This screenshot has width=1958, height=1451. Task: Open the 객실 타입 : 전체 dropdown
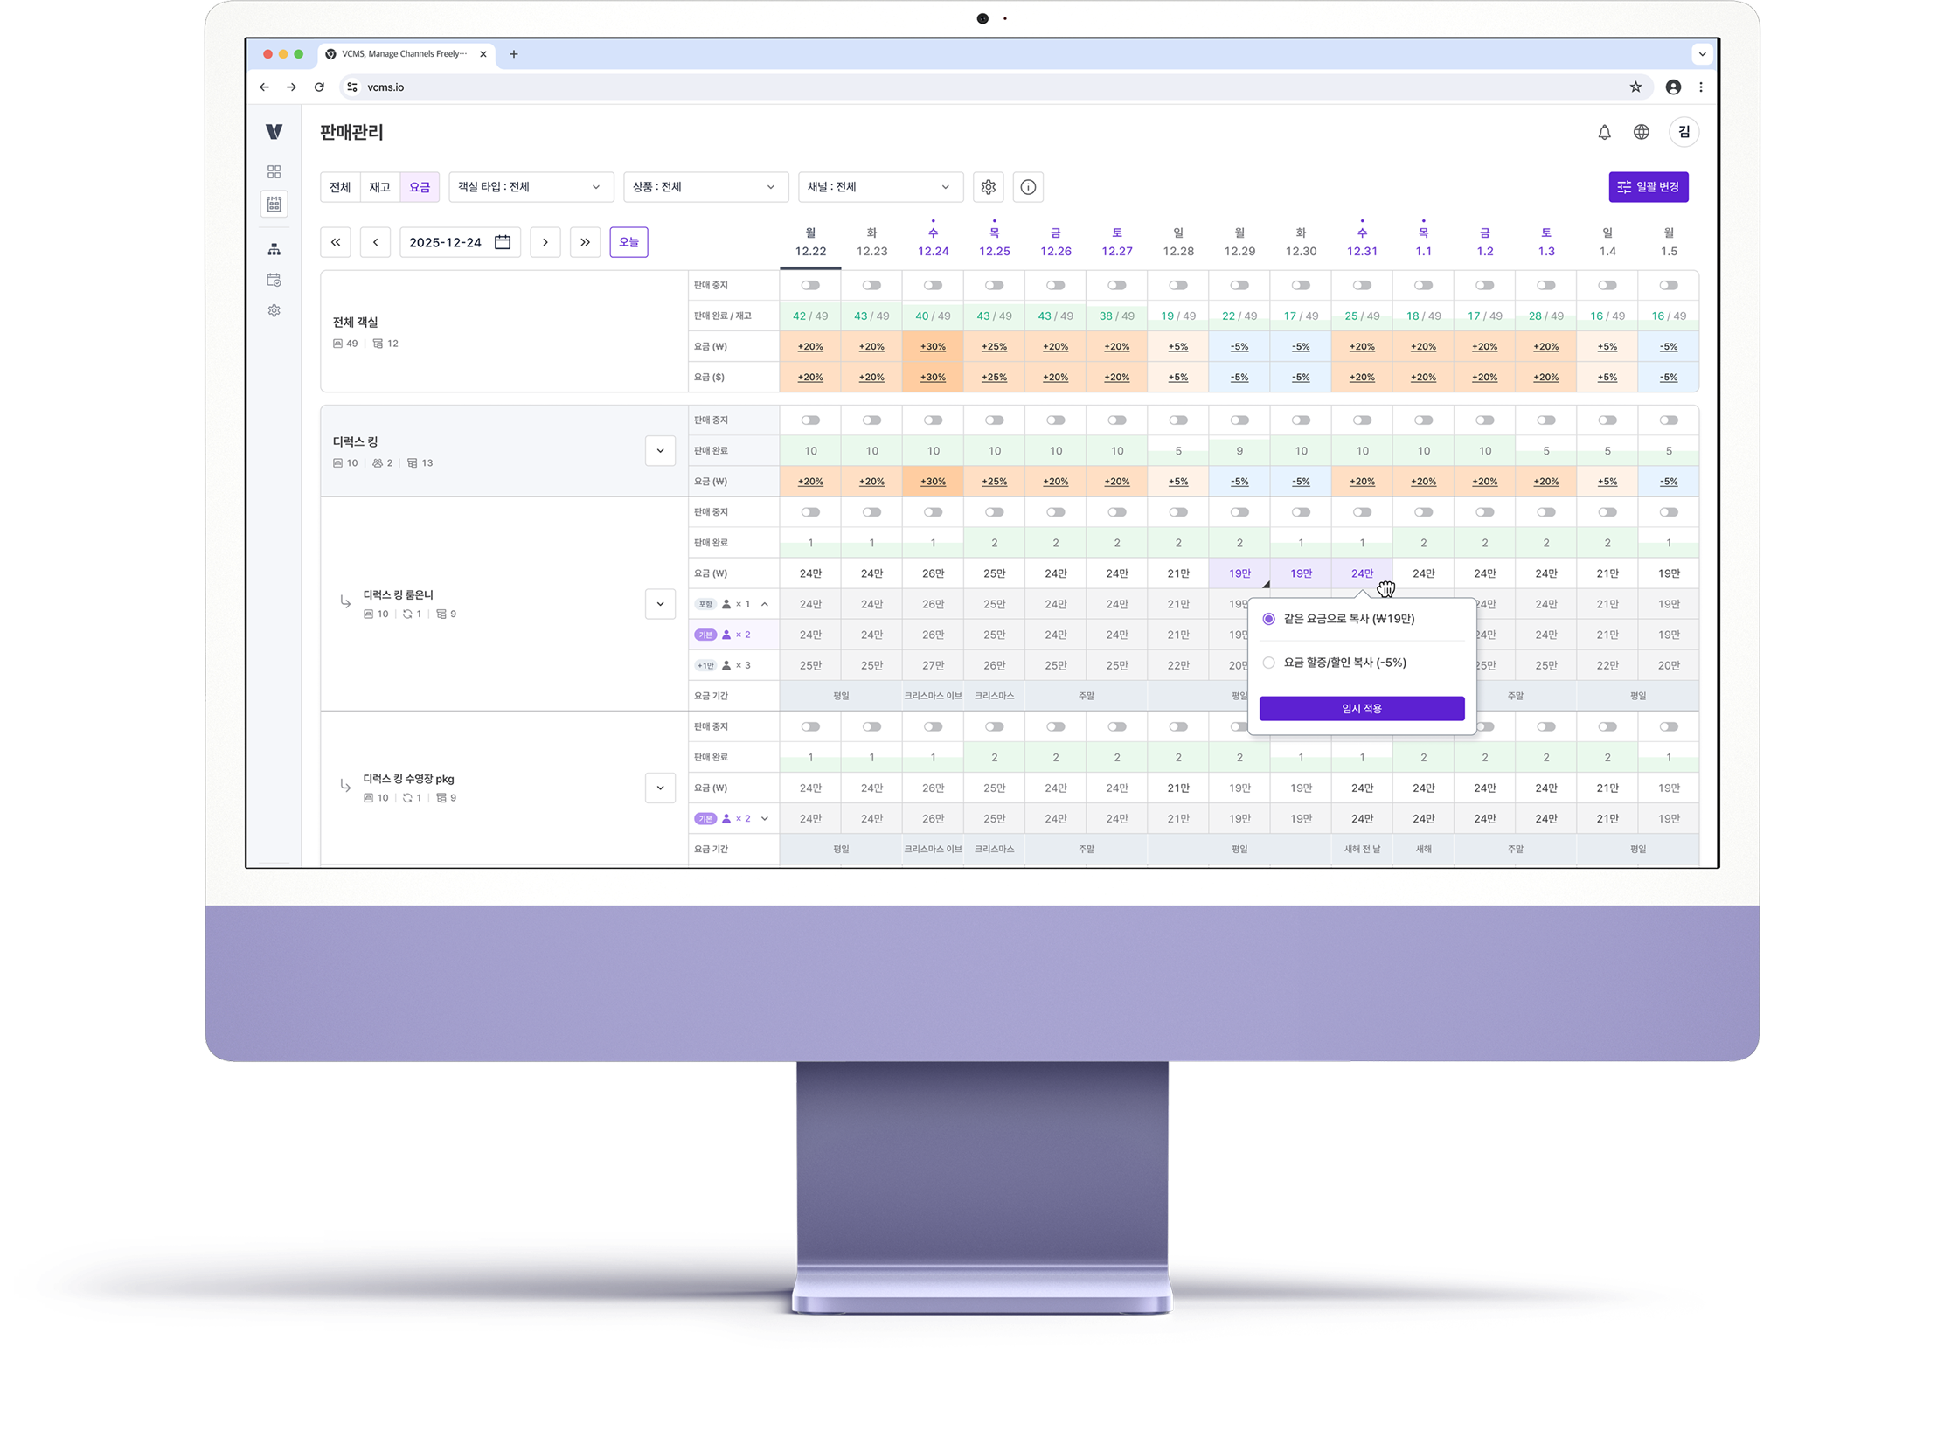(x=530, y=187)
